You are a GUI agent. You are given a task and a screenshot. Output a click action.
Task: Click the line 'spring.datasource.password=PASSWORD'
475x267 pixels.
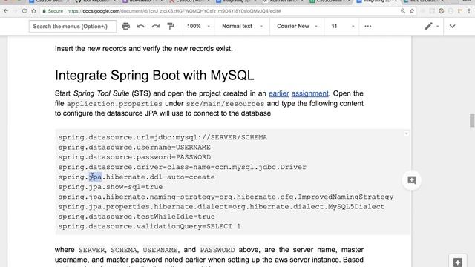(134, 157)
